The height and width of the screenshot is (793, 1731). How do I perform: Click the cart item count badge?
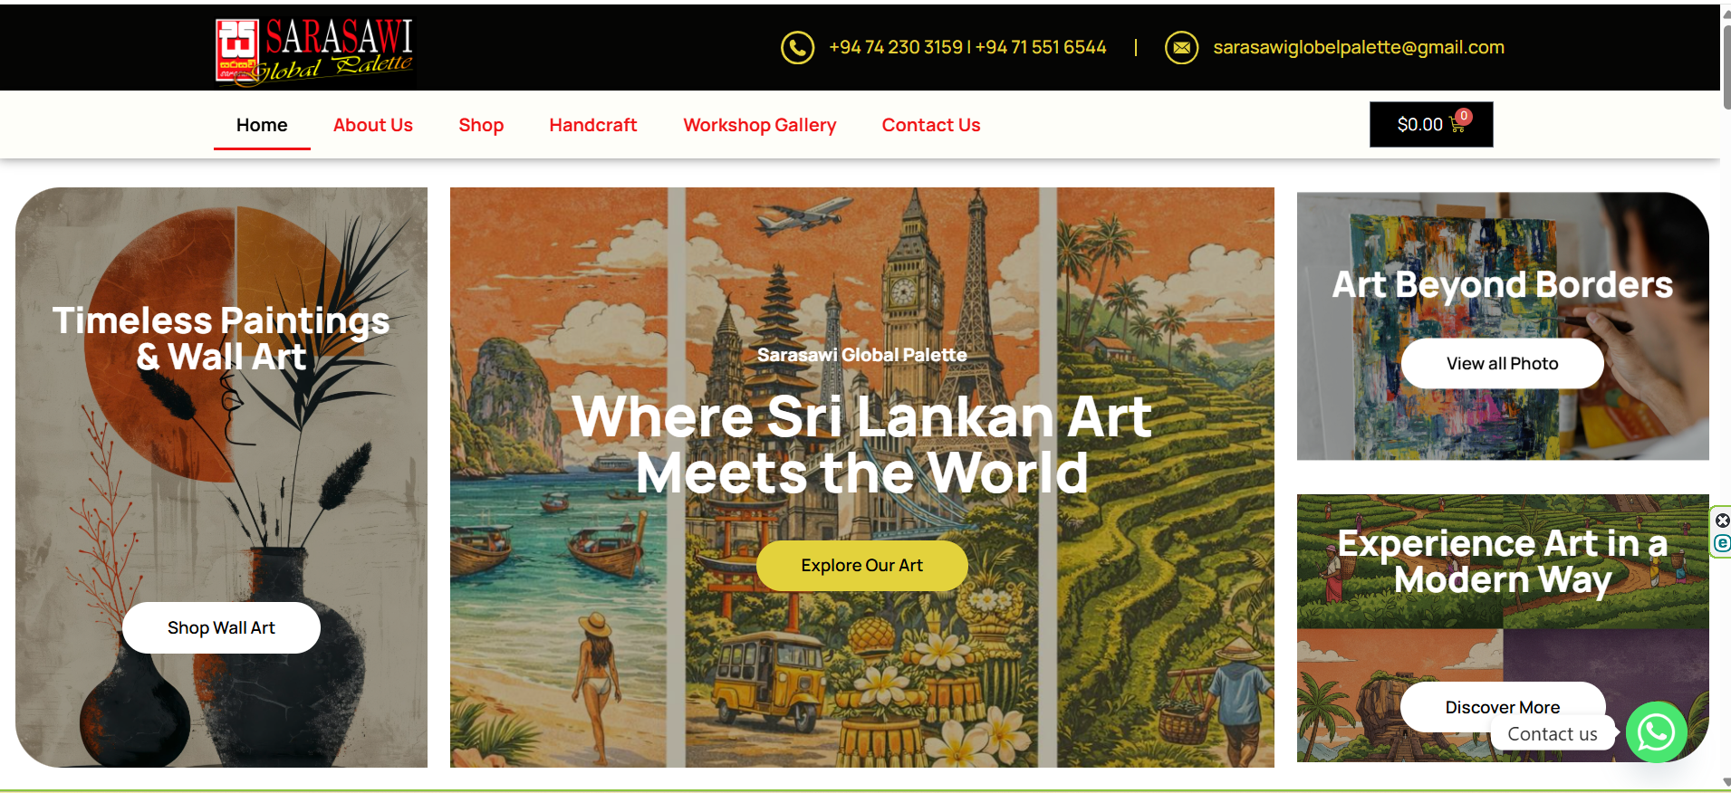(x=1464, y=116)
